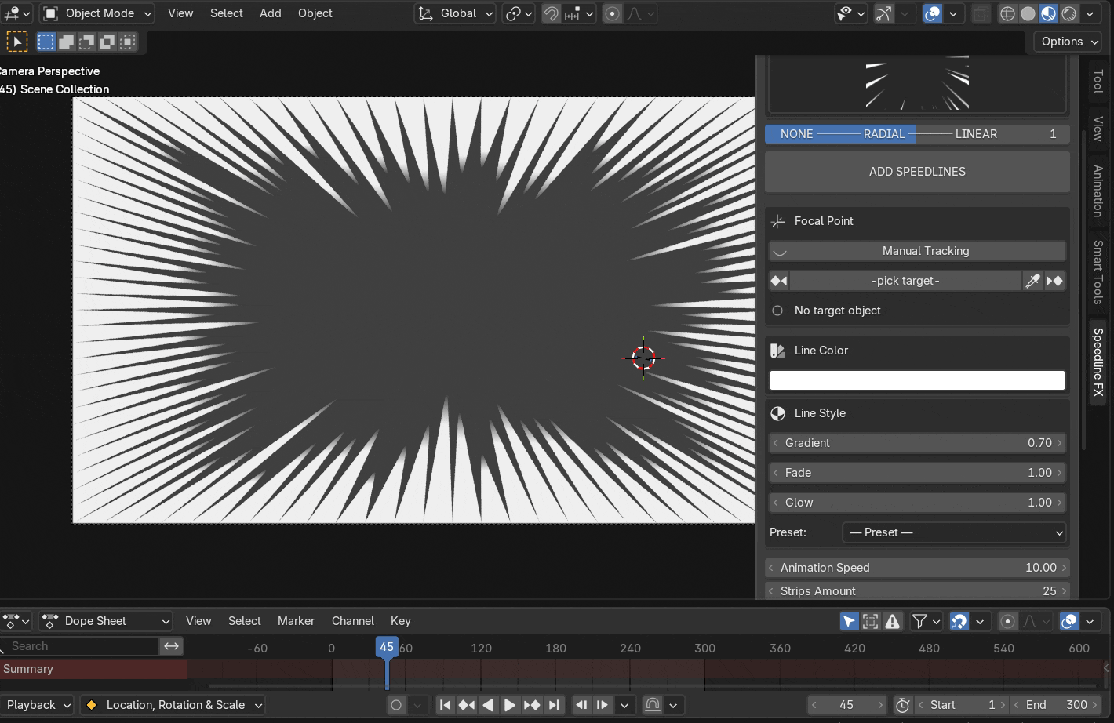This screenshot has height=723, width=1114.
Task: Expand the Preset dropdown
Action: pos(954,532)
